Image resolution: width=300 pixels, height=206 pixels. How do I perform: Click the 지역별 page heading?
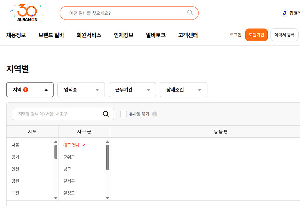point(17,69)
